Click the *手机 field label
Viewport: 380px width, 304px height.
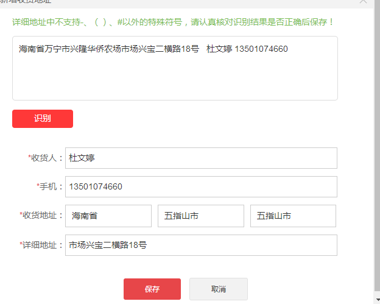(50, 186)
